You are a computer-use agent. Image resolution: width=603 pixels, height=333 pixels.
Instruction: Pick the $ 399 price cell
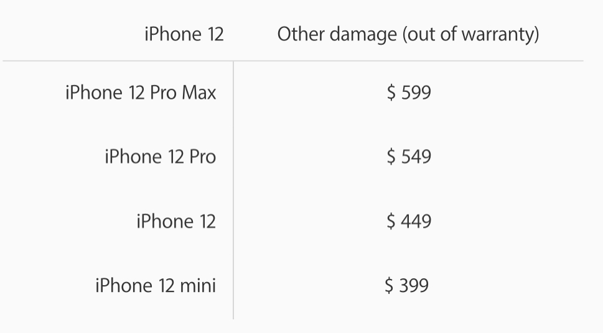[x=407, y=285]
